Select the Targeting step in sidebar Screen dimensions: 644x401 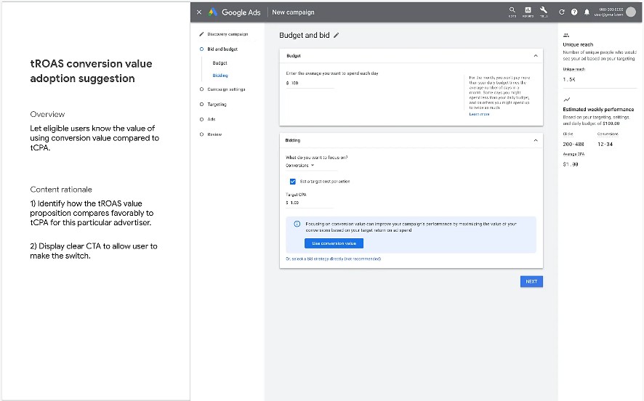pos(217,105)
